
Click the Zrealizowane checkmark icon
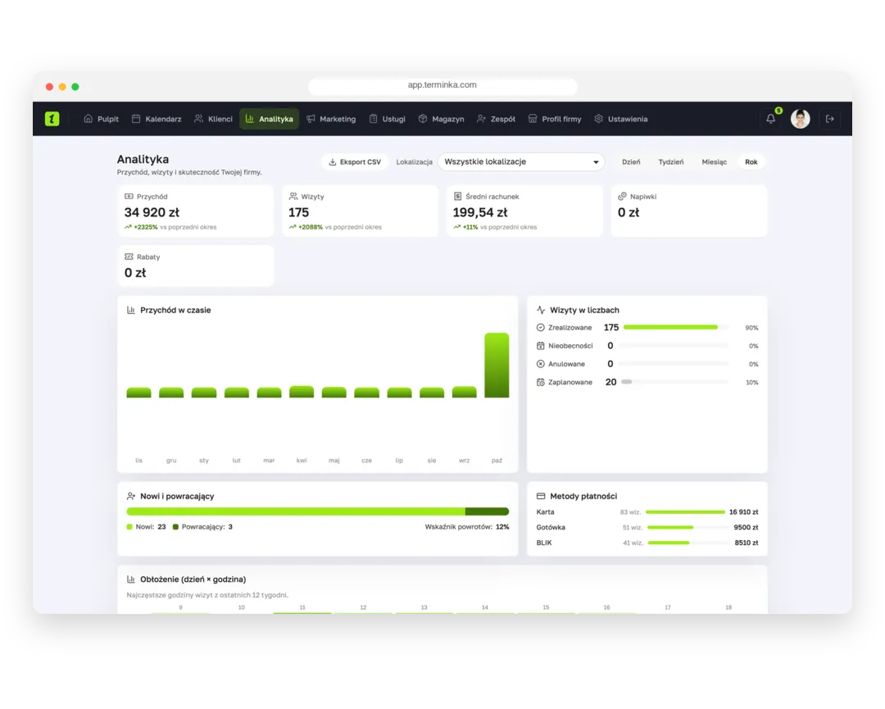(540, 327)
